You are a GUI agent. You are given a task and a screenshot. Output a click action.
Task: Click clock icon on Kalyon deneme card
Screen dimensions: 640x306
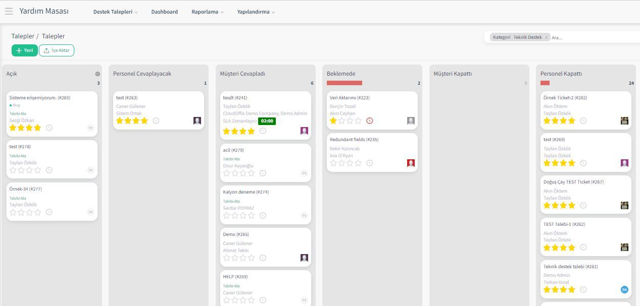263,216
